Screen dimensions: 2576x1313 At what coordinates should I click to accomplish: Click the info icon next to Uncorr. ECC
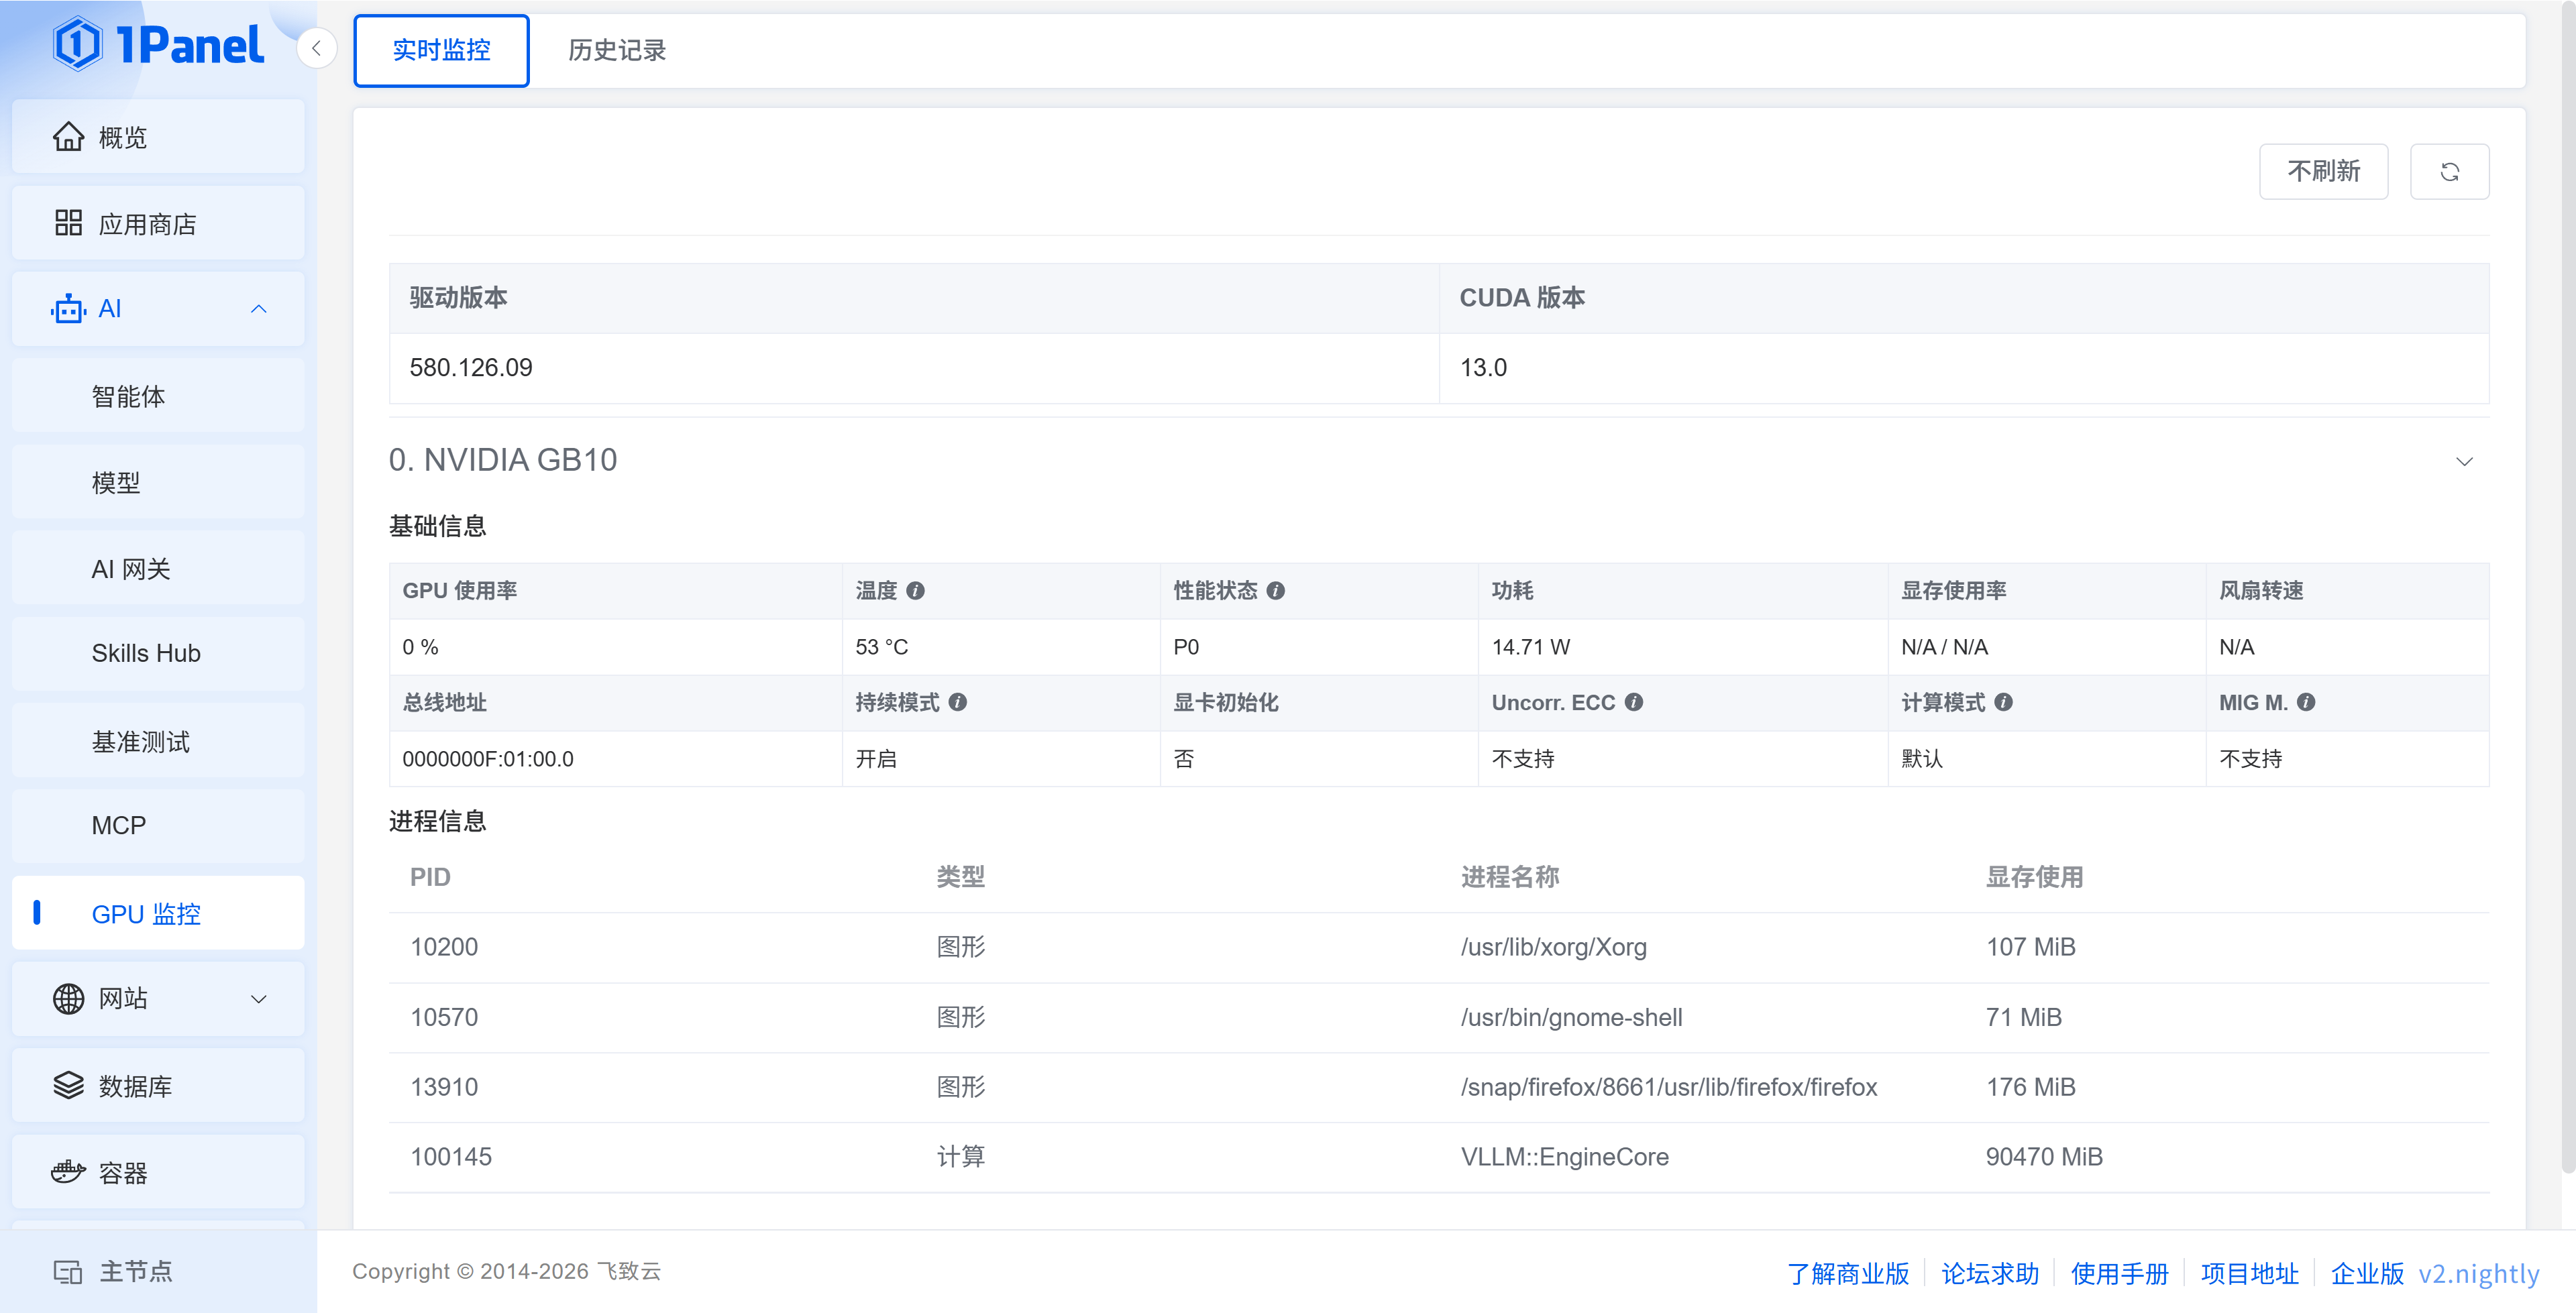click(1633, 703)
